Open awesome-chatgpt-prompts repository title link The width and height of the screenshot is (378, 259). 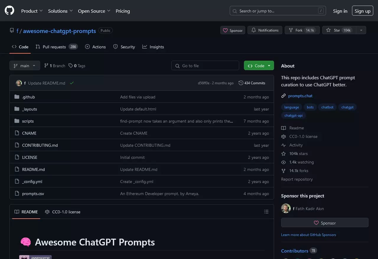(59, 31)
